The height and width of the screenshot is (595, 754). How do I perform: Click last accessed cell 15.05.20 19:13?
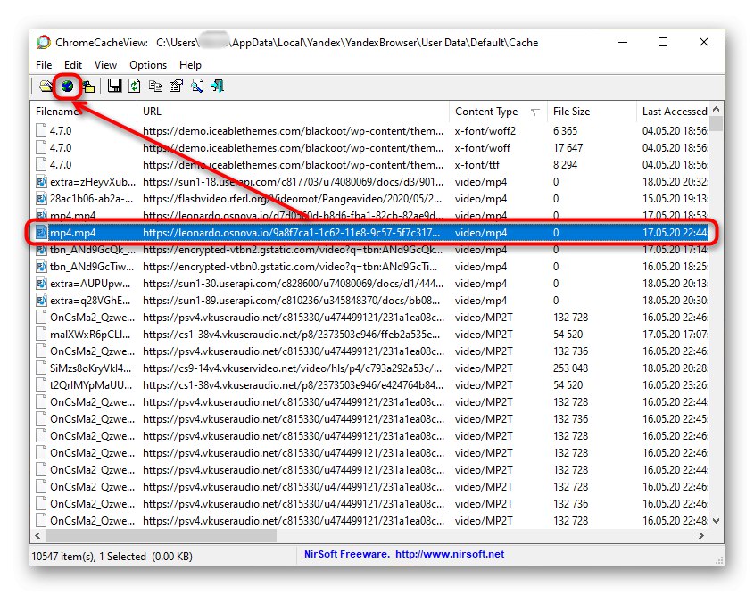(x=675, y=199)
